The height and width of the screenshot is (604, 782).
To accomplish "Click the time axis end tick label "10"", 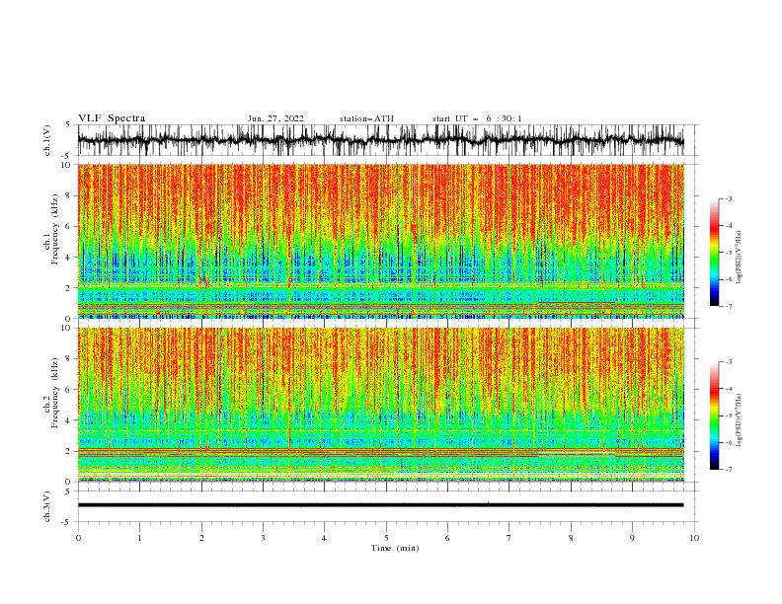I will (694, 538).
